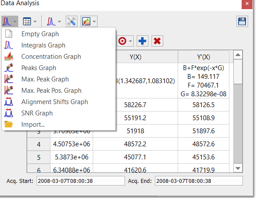Click the table scroll up arrow
256x199 pixels.
238,55
